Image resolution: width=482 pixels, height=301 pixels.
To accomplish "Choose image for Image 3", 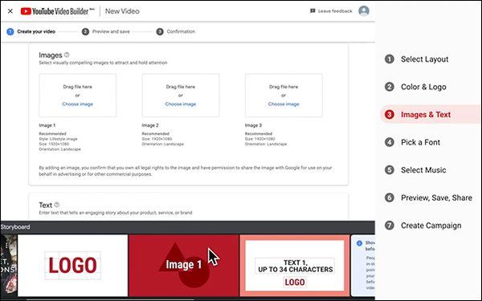I will point(284,104).
